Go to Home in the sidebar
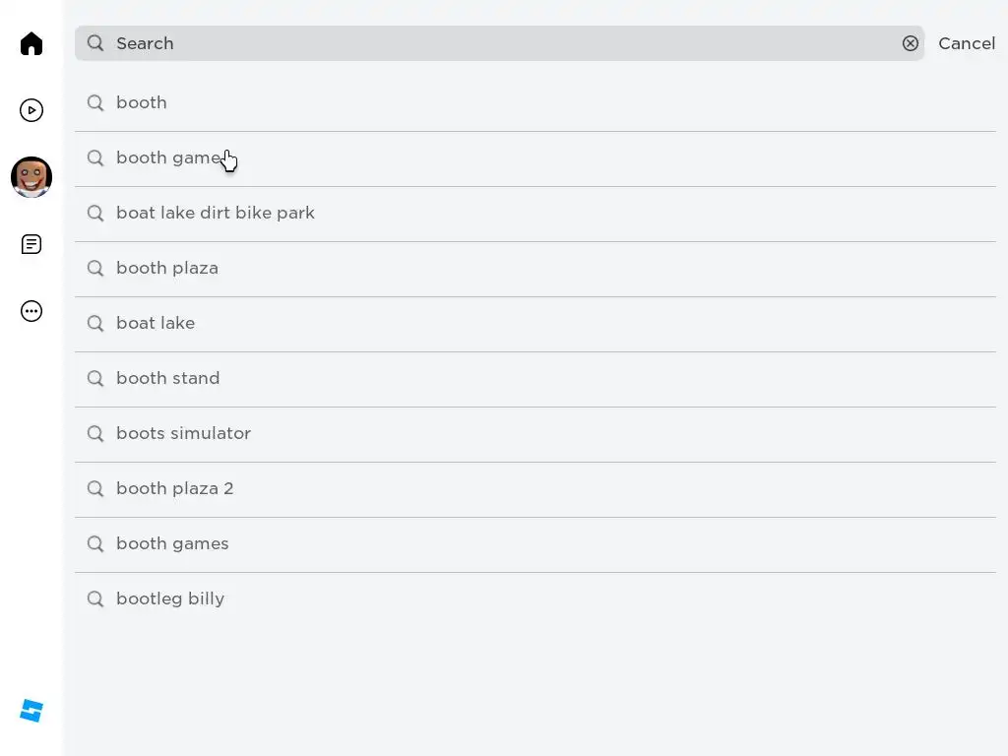 (x=31, y=43)
